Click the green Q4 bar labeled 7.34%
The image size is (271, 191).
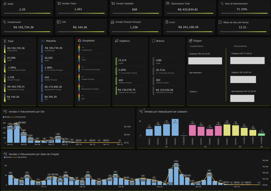coord(261,134)
